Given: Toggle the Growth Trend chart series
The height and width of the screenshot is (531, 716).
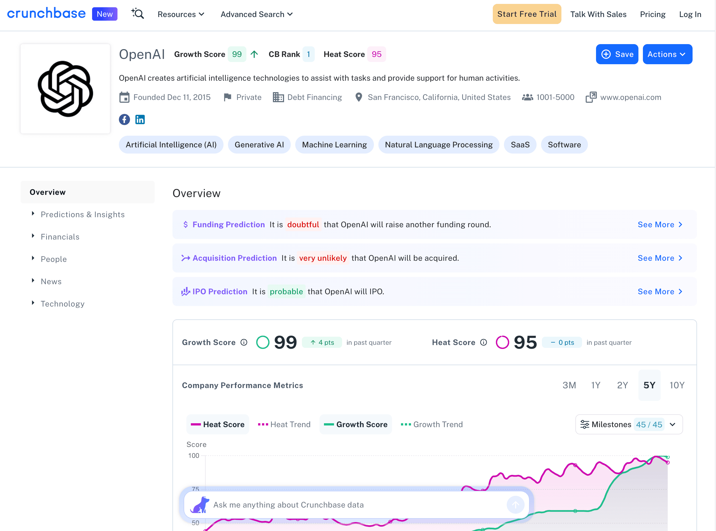Looking at the screenshot, I should tap(432, 424).
